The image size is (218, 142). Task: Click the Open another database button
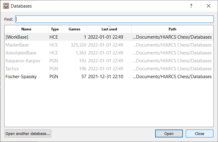28,133
